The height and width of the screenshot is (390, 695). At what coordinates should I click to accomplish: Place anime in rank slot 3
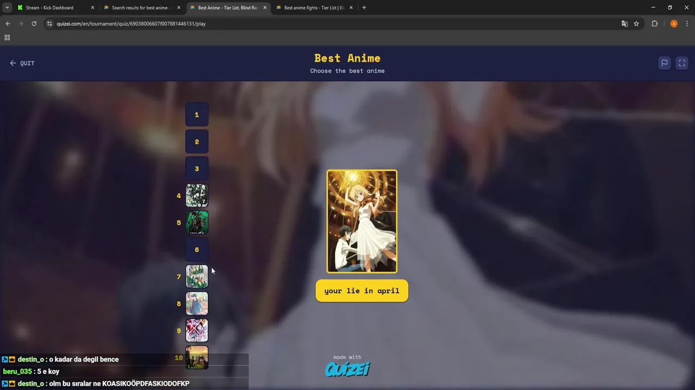(x=197, y=168)
